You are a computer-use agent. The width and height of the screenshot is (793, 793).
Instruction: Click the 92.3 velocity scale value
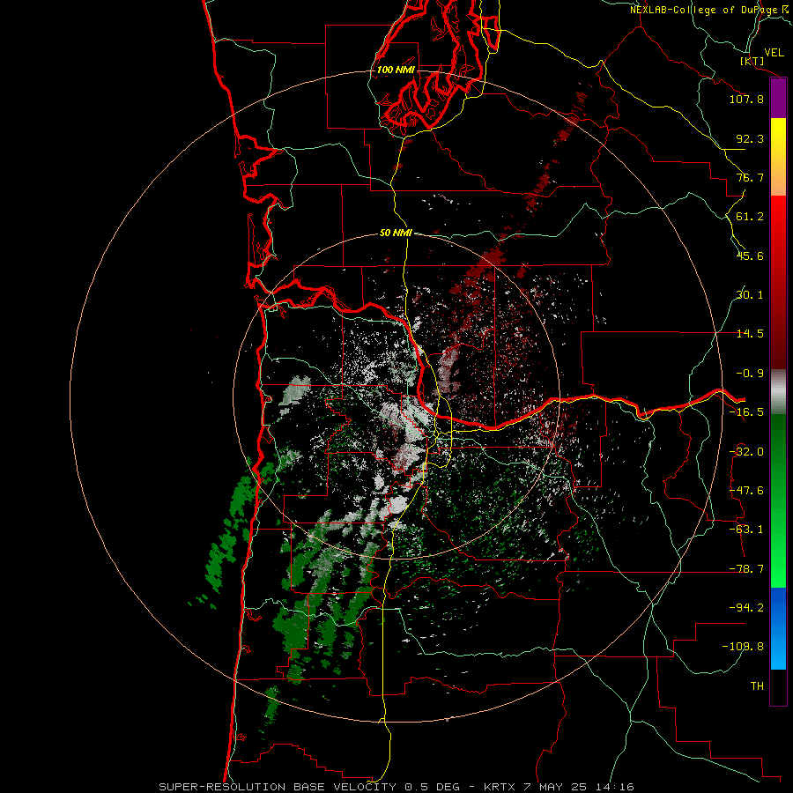tap(750, 138)
